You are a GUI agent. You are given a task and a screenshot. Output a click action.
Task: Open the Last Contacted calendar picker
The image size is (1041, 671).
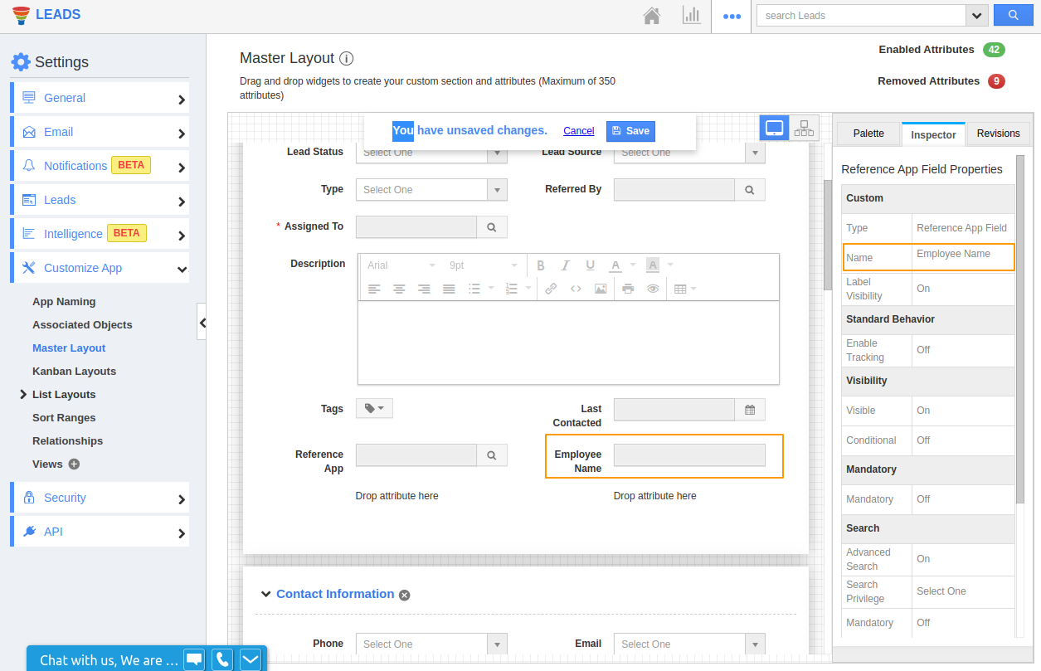(x=750, y=410)
